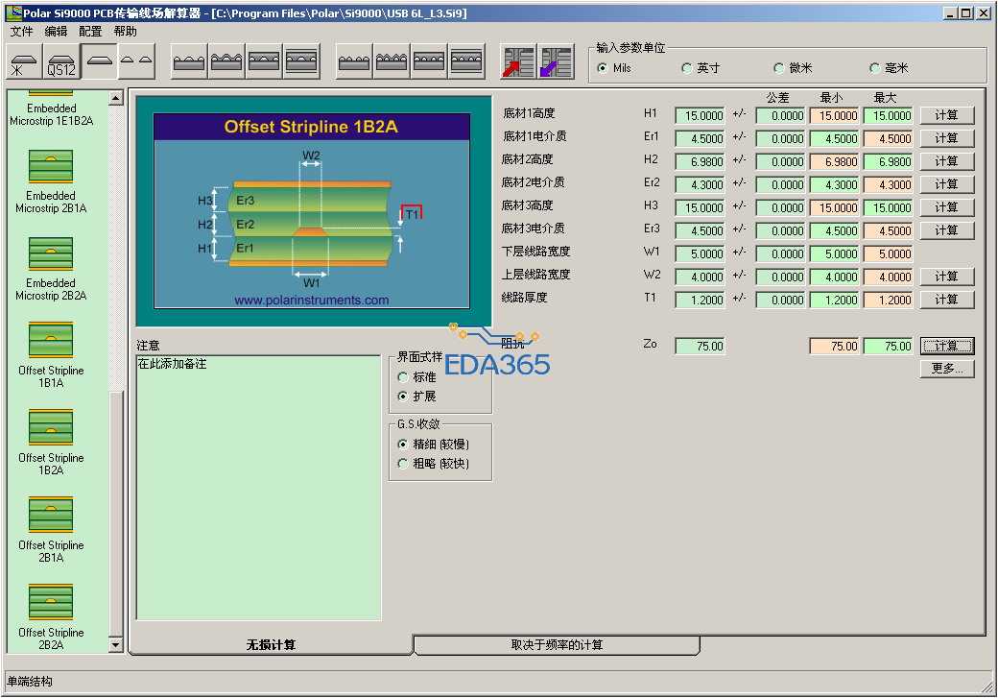998x698 pixels.
Task: Select Offset Stripline 2B1A structure icon
Action: pyautogui.click(x=51, y=515)
